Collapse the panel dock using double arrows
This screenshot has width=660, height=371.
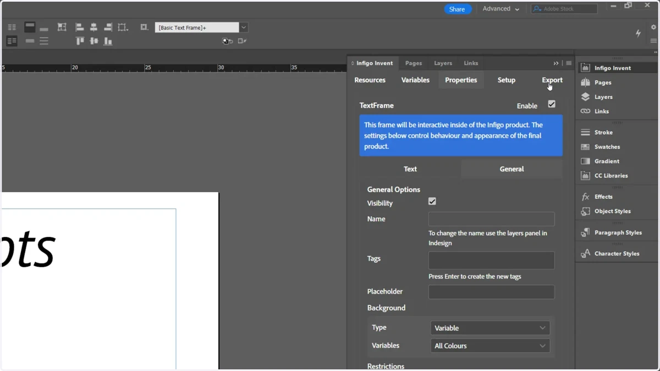[655, 52]
